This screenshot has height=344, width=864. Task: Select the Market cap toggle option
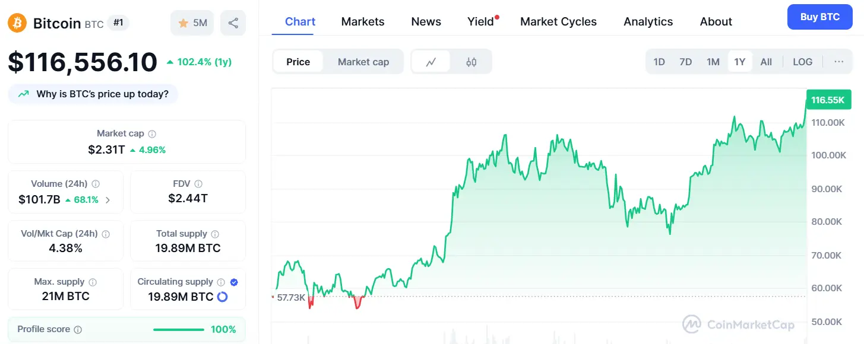click(363, 62)
